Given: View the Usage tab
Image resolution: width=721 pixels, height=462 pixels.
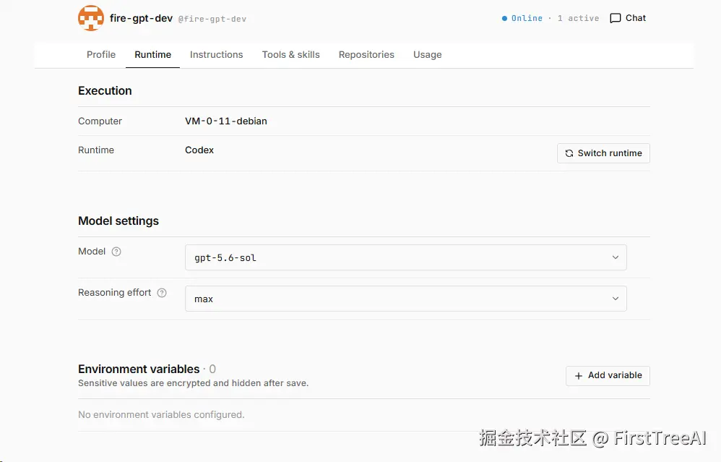Looking at the screenshot, I should 427,54.
